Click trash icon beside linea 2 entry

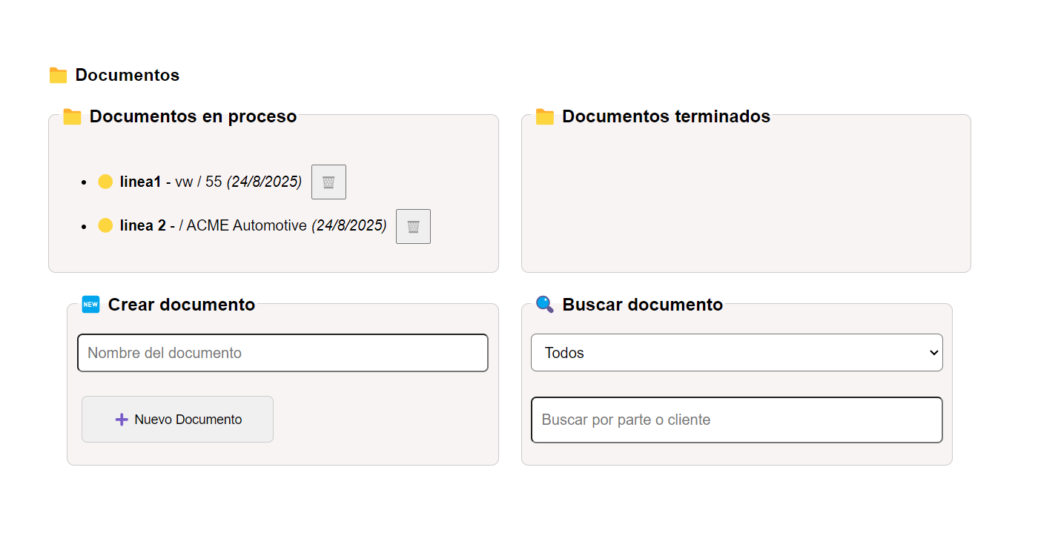click(413, 227)
